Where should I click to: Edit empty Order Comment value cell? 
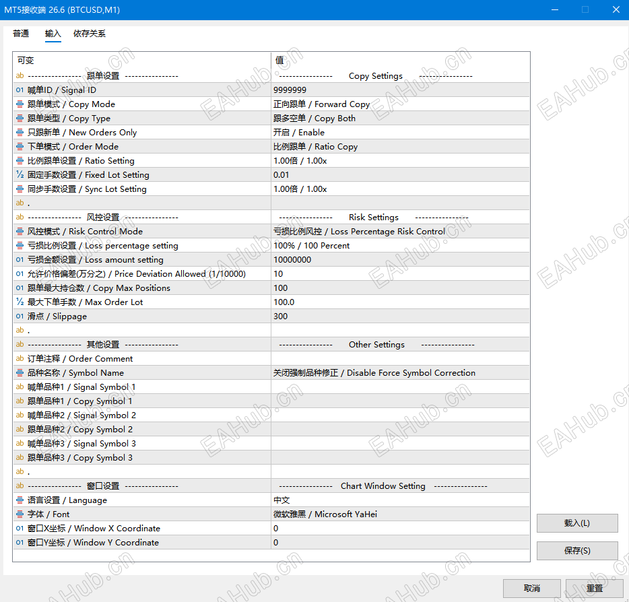point(400,358)
